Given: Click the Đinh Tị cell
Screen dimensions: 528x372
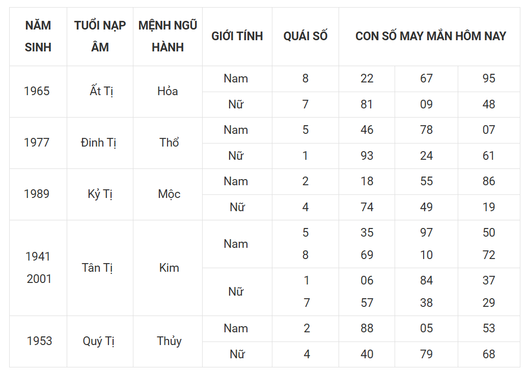Looking at the screenshot, I should pos(100,143).
